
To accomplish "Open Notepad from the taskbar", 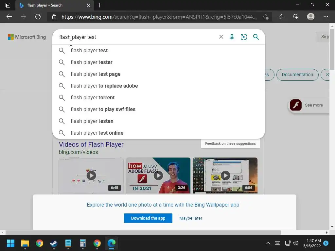I will tap(68, 243).
